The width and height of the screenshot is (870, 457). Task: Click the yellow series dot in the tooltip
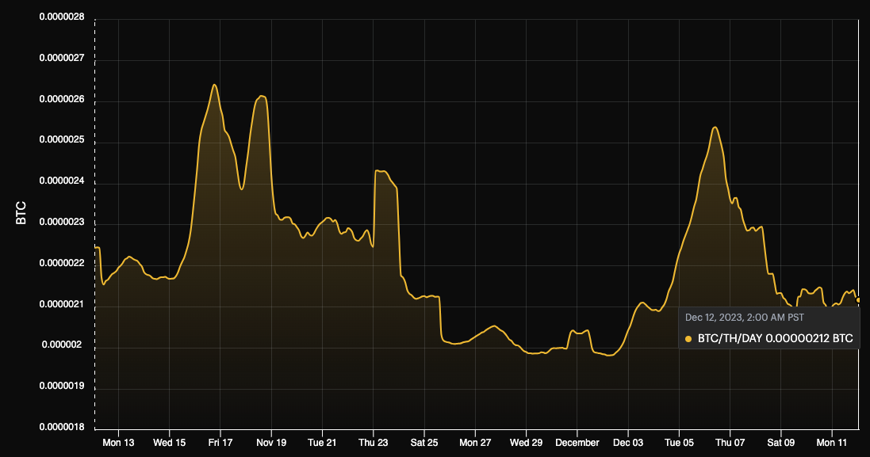pos(688,339)
